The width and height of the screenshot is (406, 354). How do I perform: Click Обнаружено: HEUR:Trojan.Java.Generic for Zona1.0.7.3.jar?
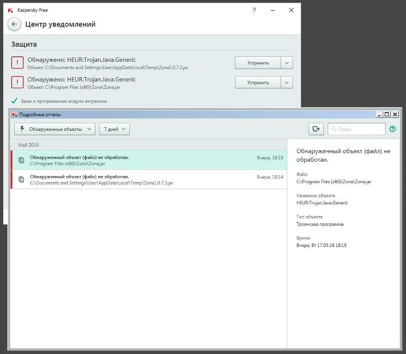coord(82,60)
